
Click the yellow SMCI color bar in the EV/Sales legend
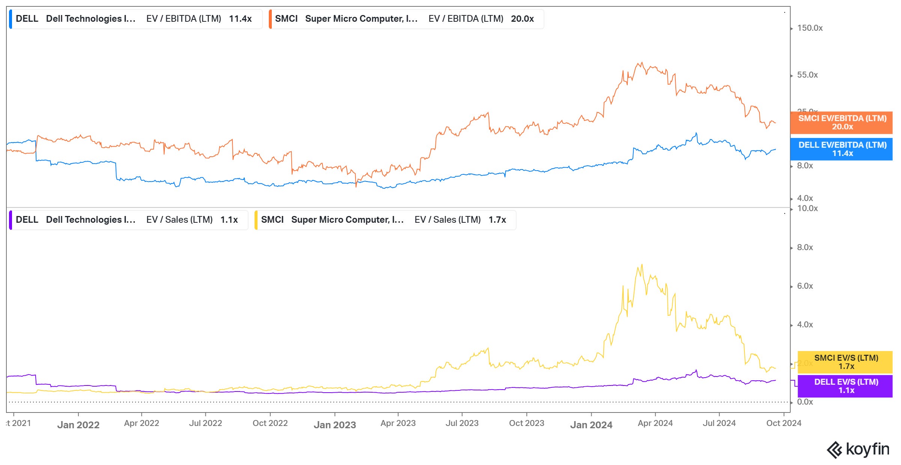click(256, 220)
